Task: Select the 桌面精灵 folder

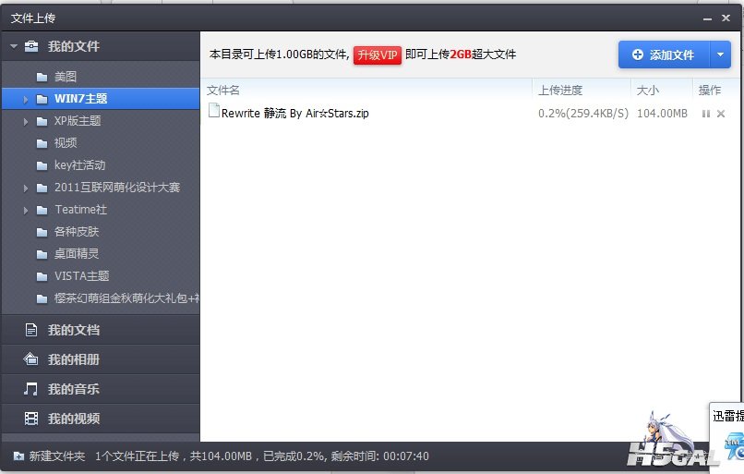Action: [77, 254]
